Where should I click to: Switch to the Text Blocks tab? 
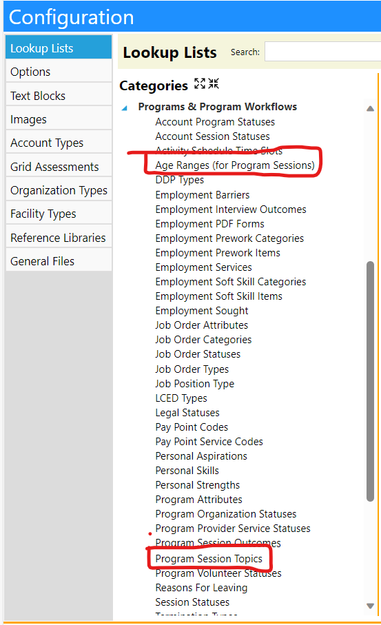click(59, 96)
